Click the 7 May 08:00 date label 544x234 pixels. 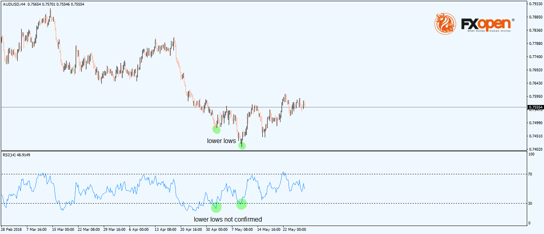coord(242,230)
